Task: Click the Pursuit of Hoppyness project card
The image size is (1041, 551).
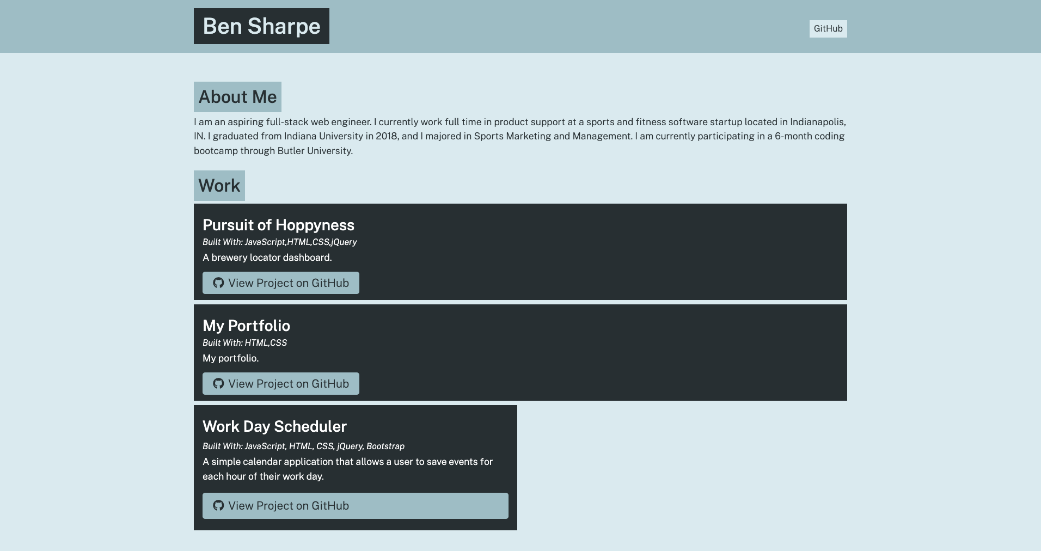Action: (x=653, y=251)
